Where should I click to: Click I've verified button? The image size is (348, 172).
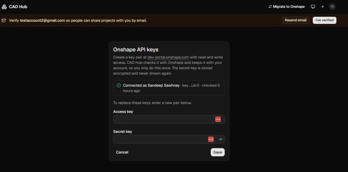pyautogui.click(x=325, y=20)
